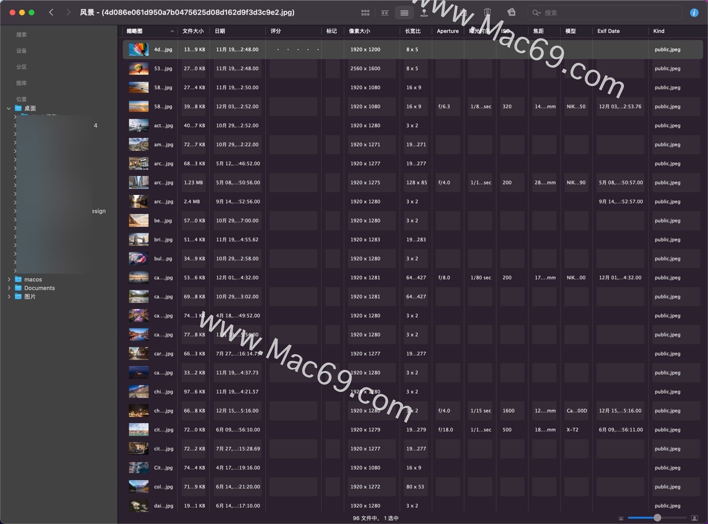Toggle sort arrow on 缩略图 column
The width and height of the screenshot is (708, 524).
(x=172, y=31)
